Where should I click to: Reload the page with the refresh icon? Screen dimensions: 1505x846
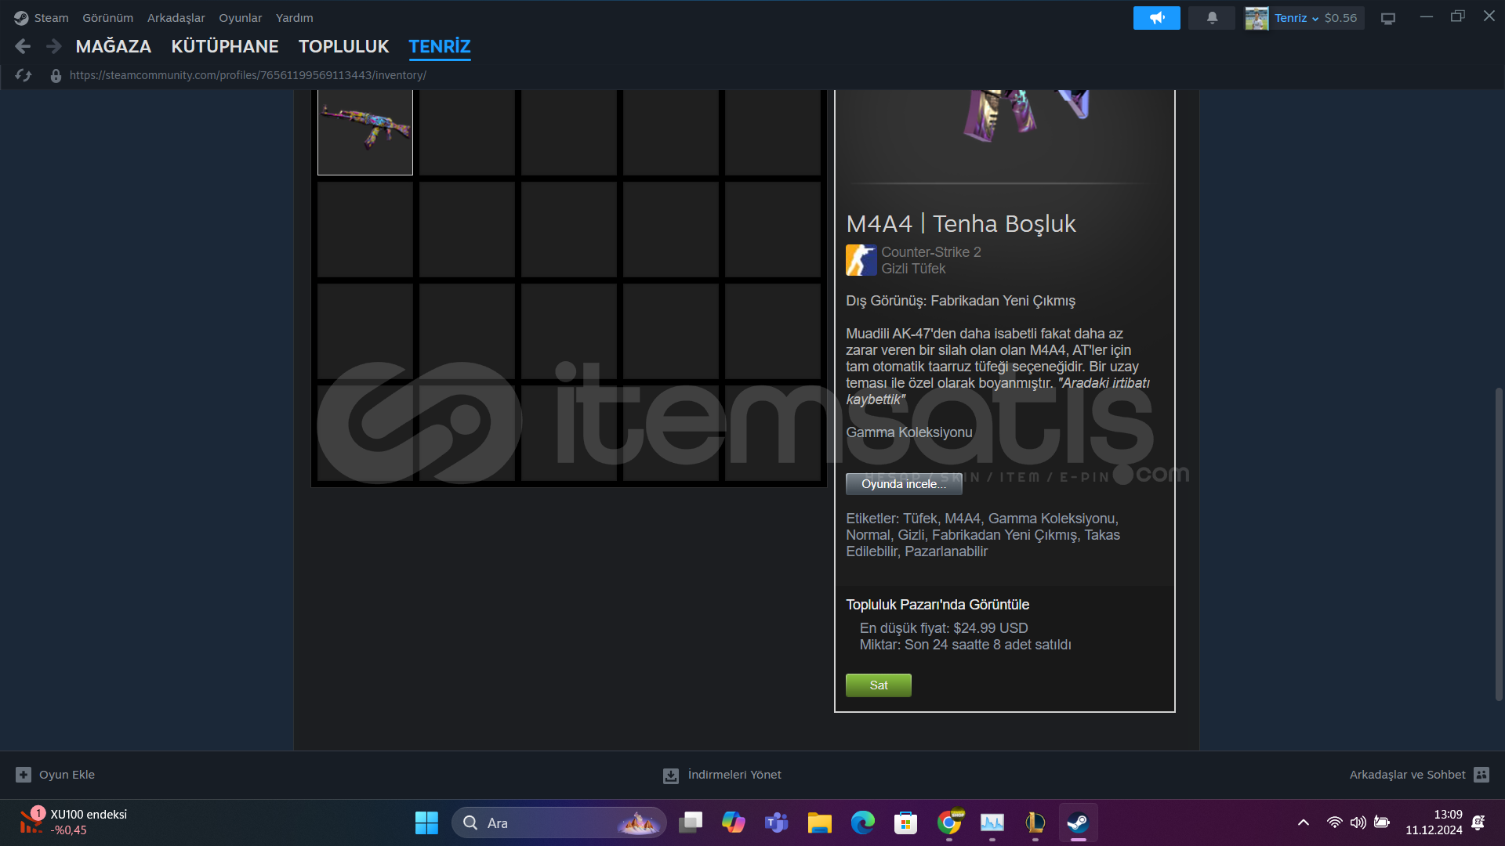(x=24, y=75)
